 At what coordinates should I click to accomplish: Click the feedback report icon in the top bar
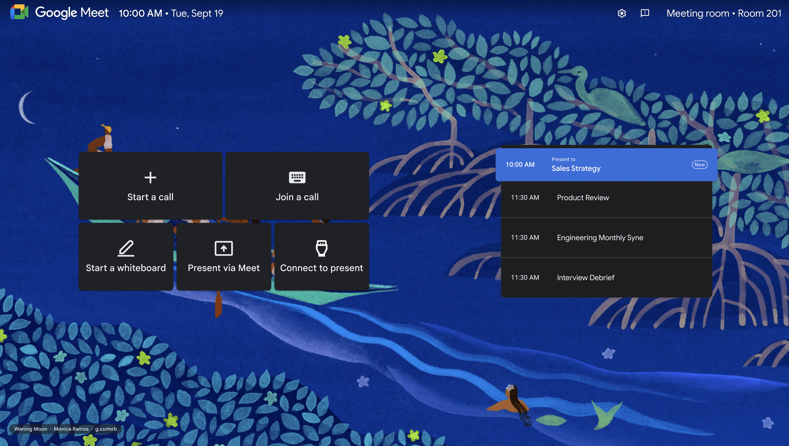645,13
